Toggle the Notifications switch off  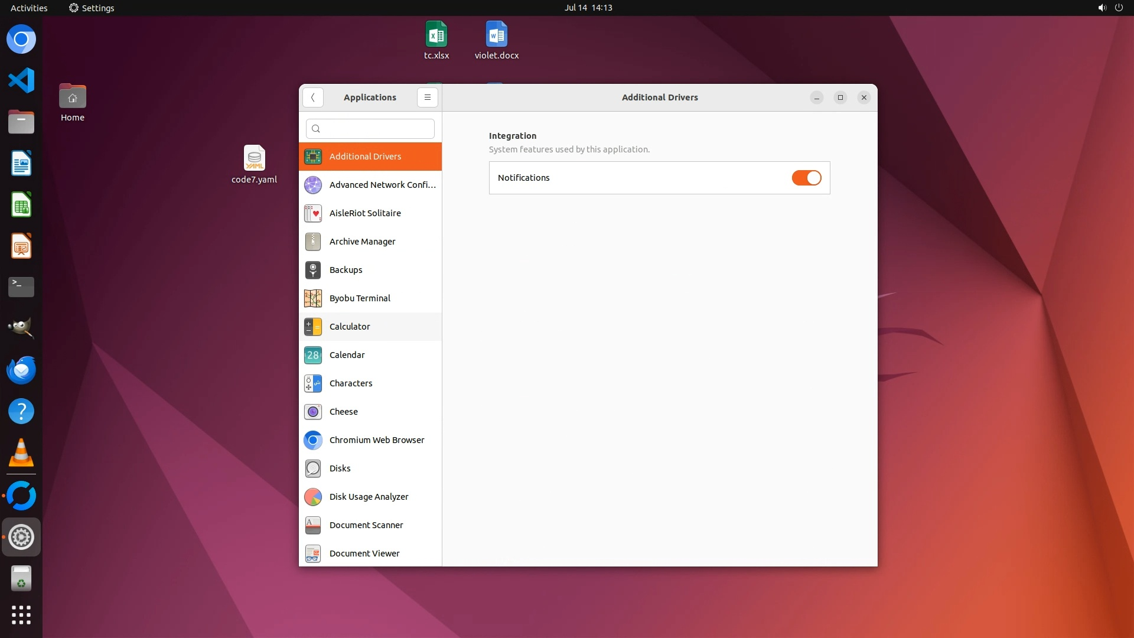pos(806,178)
